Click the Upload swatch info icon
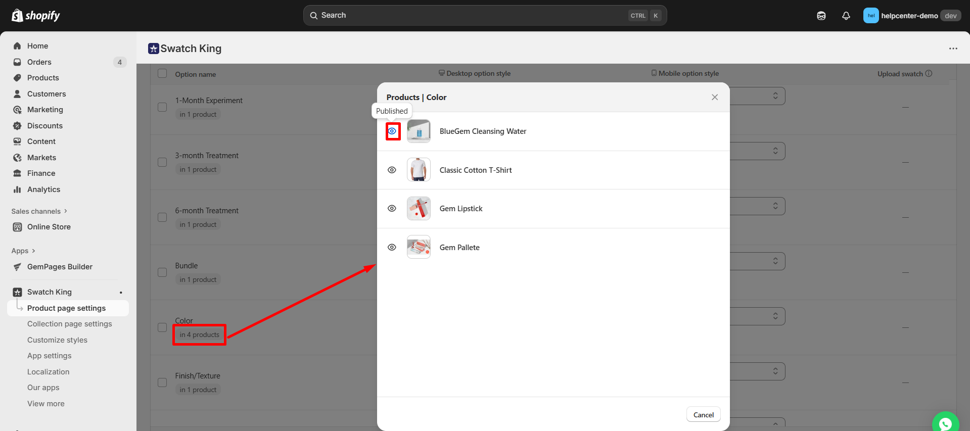 [929, 74]
